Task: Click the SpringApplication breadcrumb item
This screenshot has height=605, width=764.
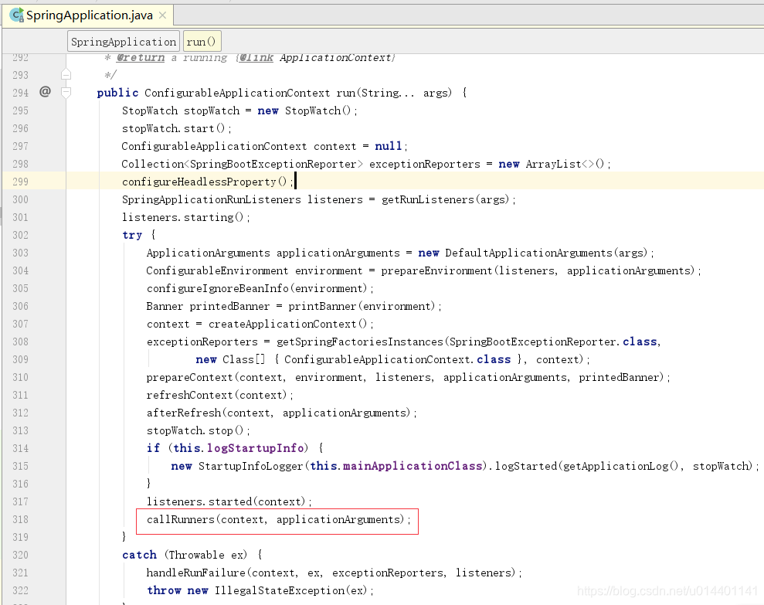Action: coord(124,42)
